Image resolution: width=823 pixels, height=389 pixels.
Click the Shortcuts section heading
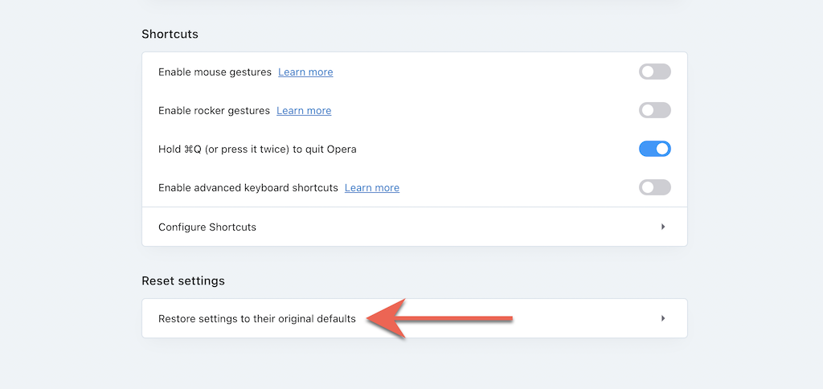click(170, 34)
